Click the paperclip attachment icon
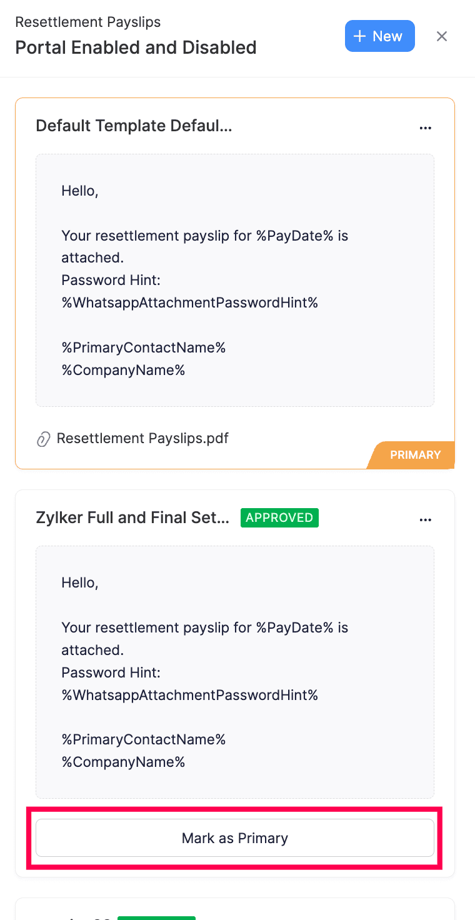The height and width of the screenshot is (920, 475). [x=42, y=439]
